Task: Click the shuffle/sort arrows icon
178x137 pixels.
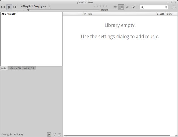Action: click(60, 134)
